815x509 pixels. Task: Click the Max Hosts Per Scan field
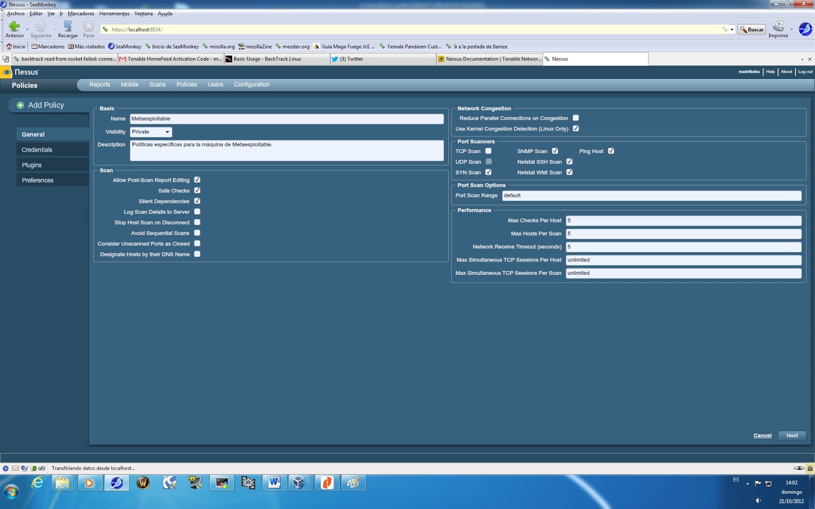(684, 234)
